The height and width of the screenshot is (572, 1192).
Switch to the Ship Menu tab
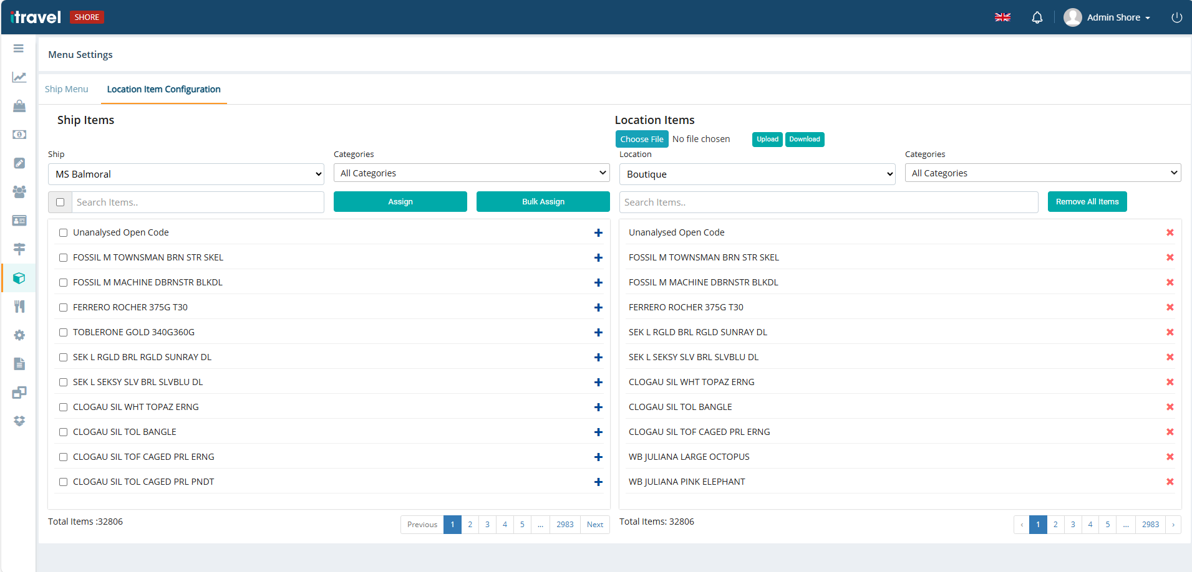point(67,89)
